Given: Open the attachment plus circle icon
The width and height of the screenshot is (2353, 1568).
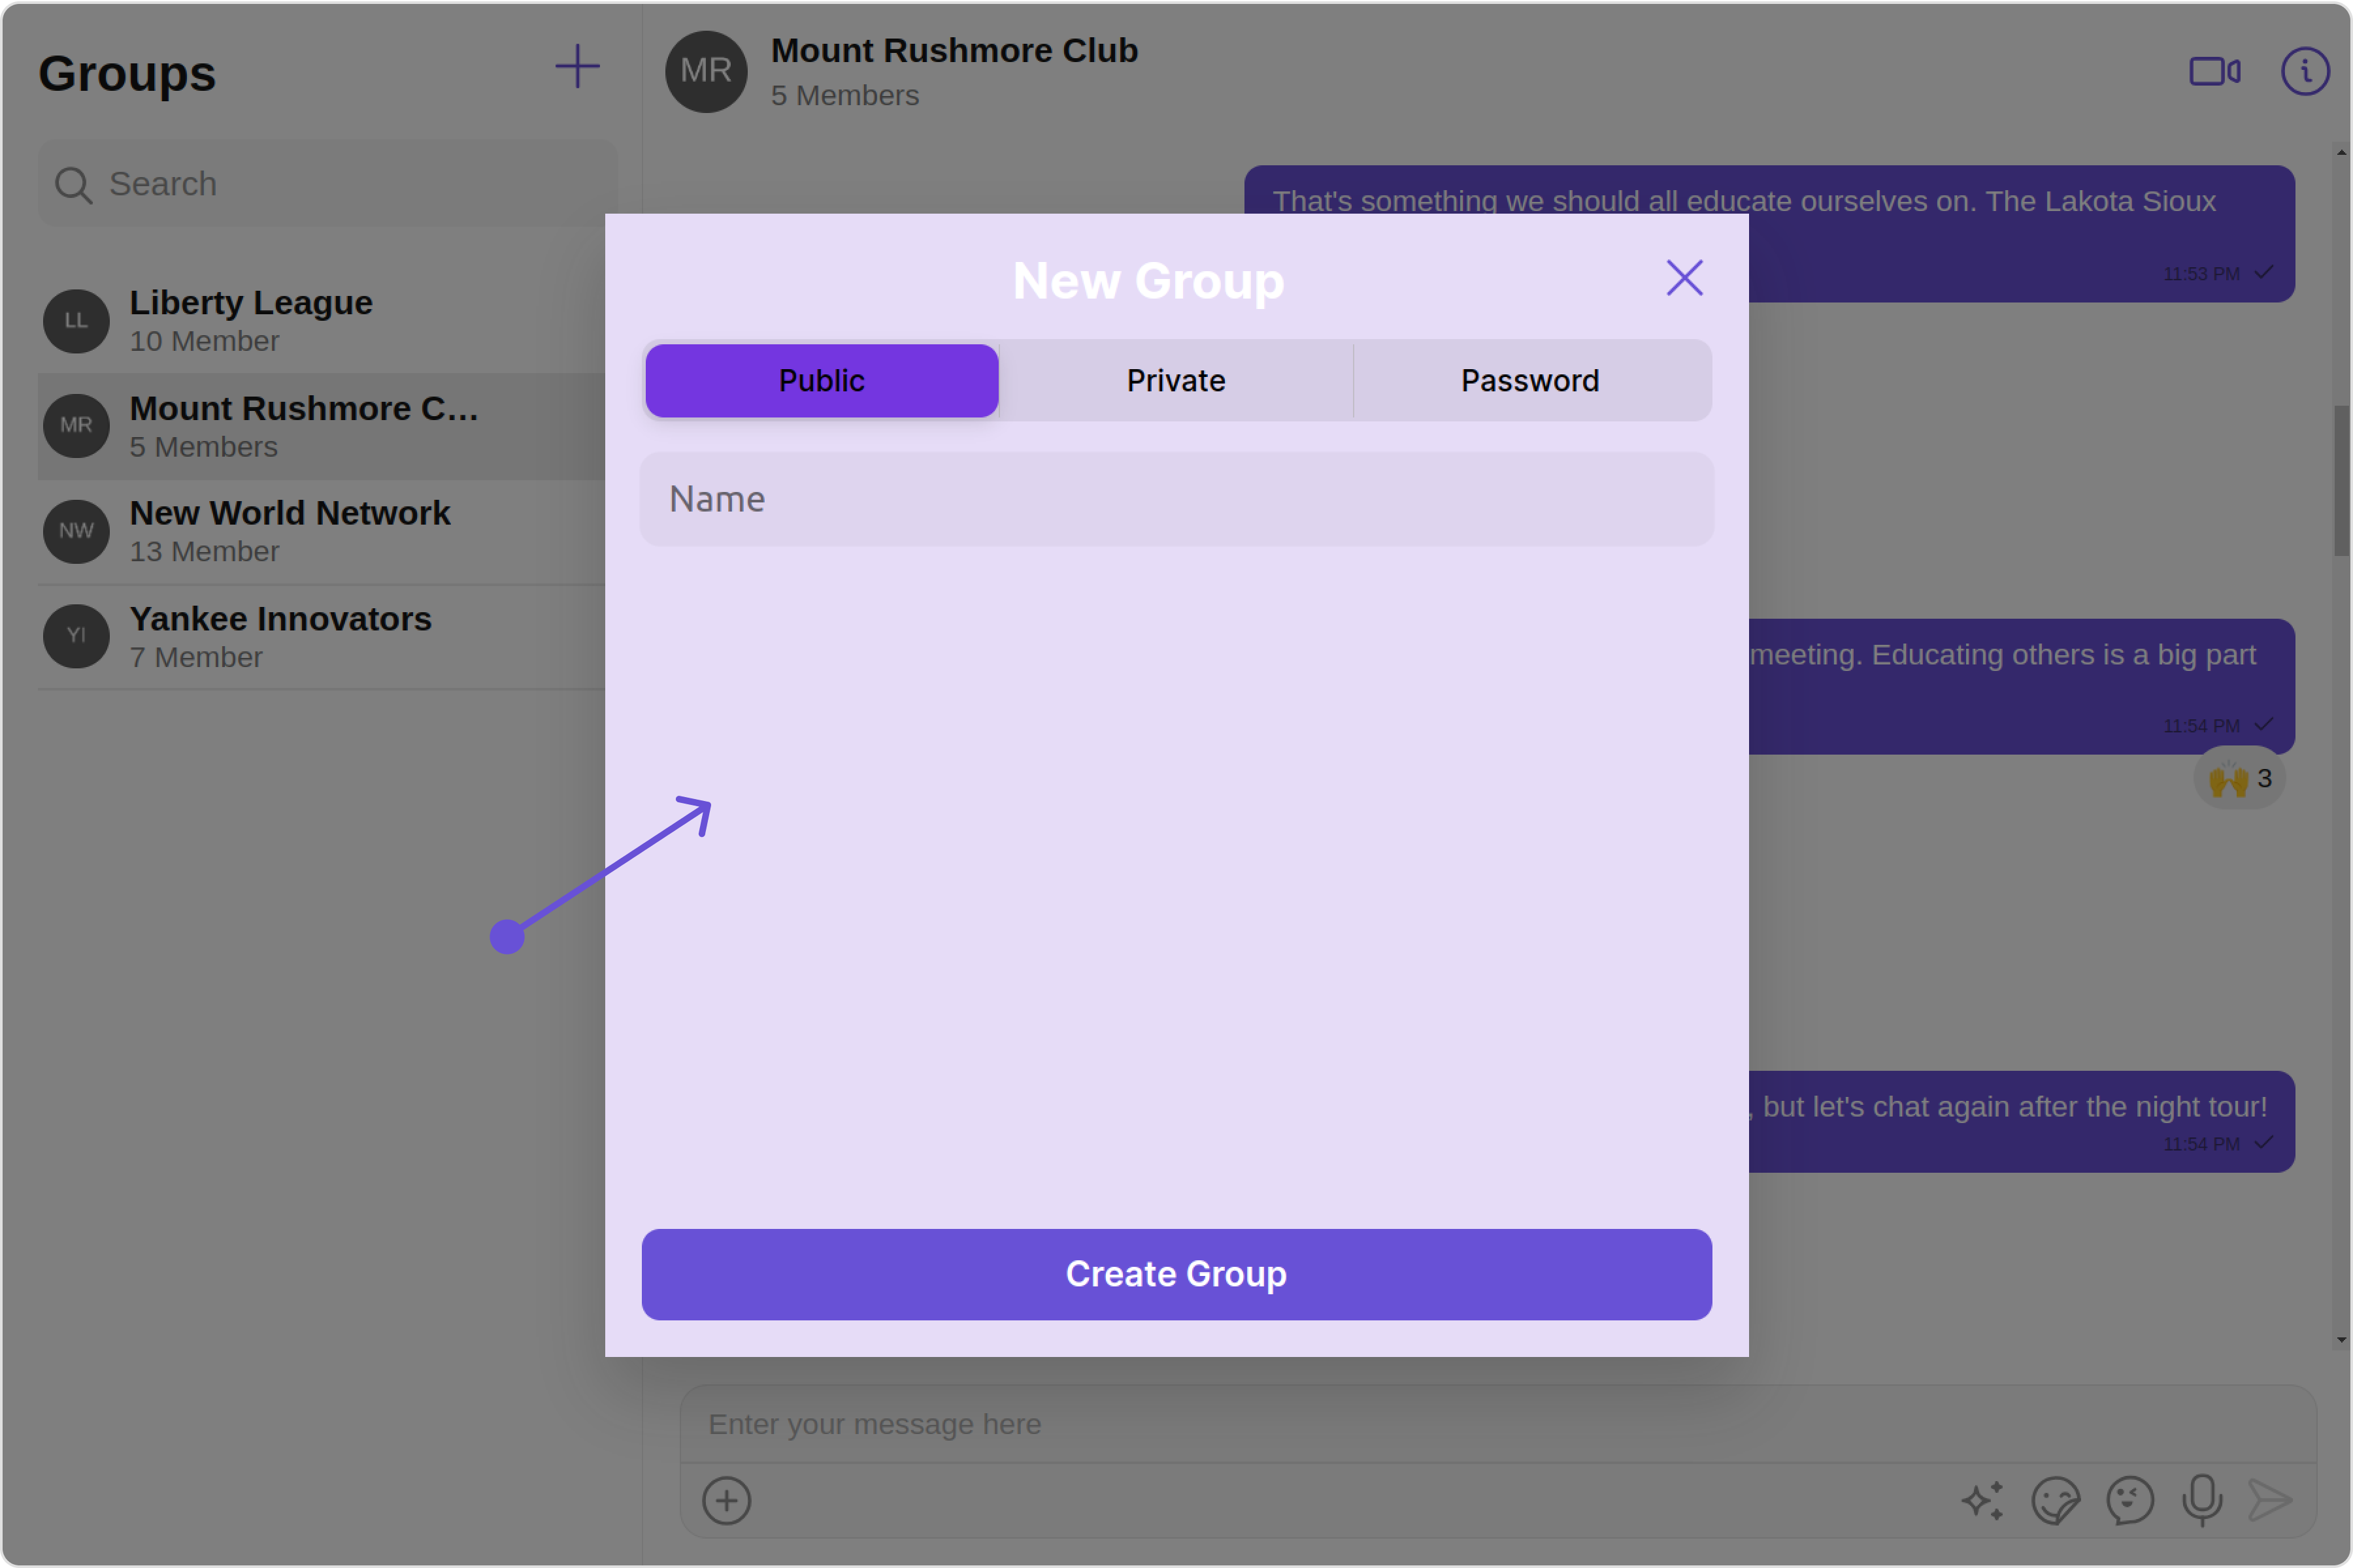Looking at the screenshot, I should 726,1500.
